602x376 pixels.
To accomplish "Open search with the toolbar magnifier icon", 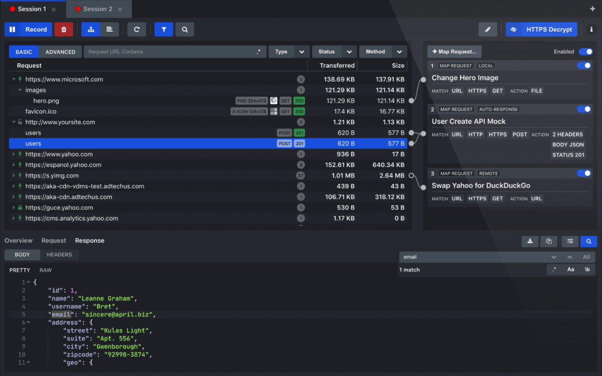I will [x=184, y=29].
